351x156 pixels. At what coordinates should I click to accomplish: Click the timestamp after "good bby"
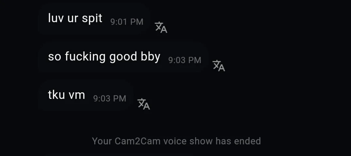click(x=185, y=60)
